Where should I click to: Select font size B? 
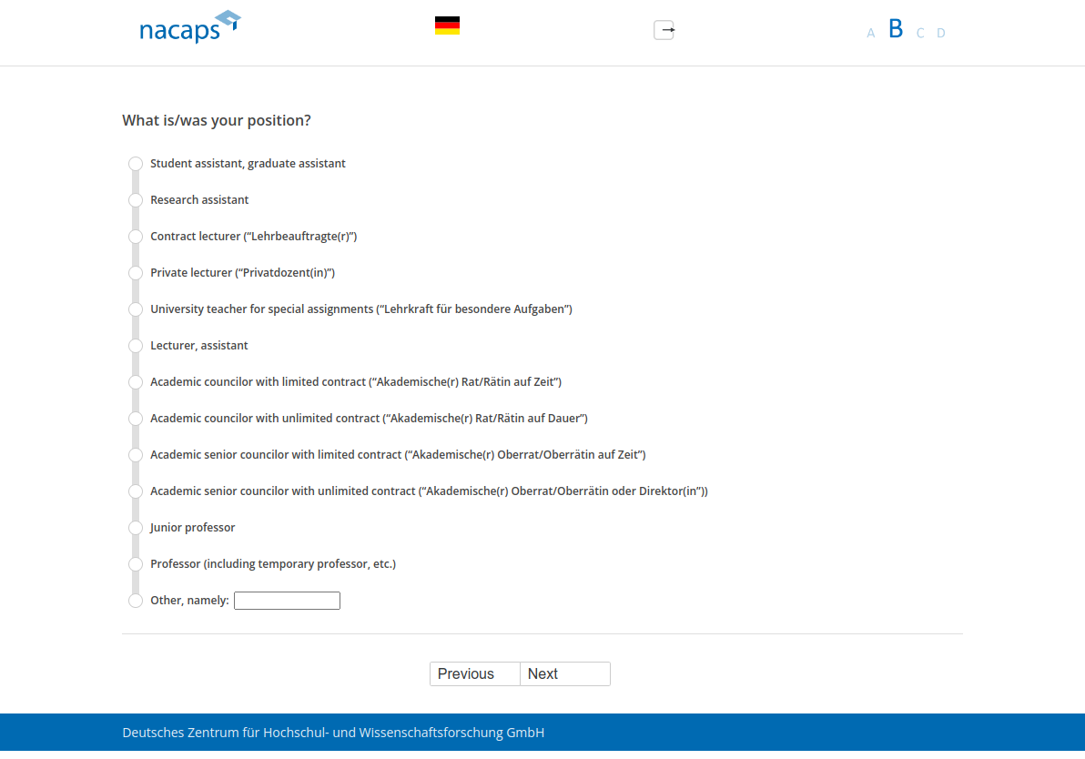click(x=896, y=29)
